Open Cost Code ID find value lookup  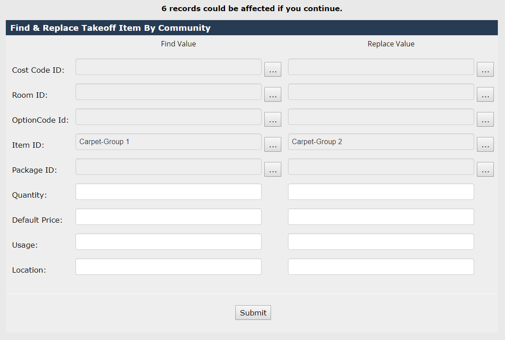pos(273,70)
